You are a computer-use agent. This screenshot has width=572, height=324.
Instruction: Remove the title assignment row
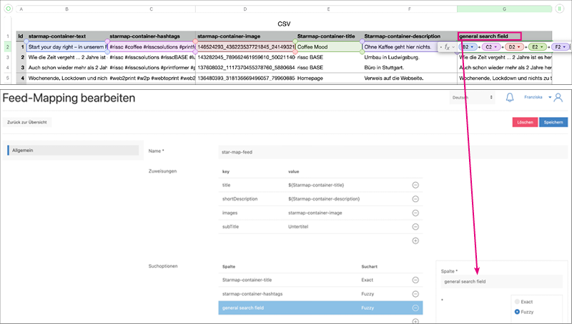(415, 186)
